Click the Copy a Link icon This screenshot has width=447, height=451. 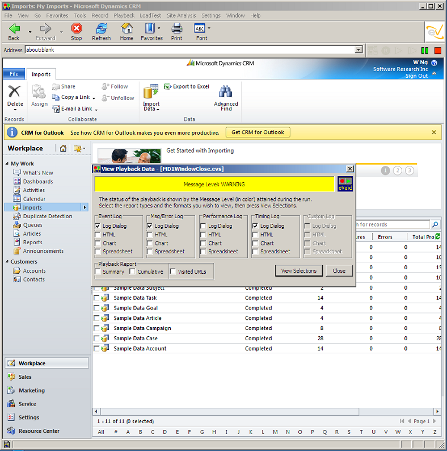point(56,97)
